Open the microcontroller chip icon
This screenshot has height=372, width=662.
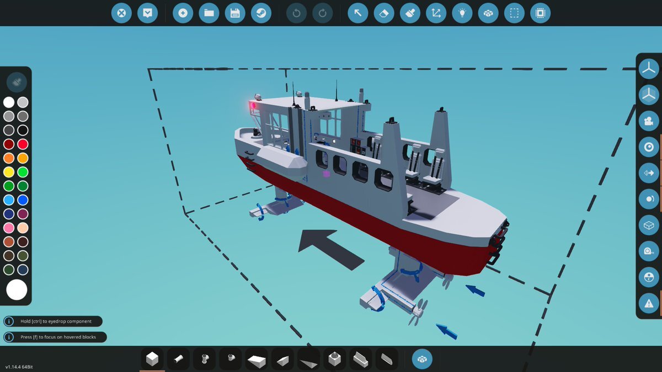[x=541, y=13]
